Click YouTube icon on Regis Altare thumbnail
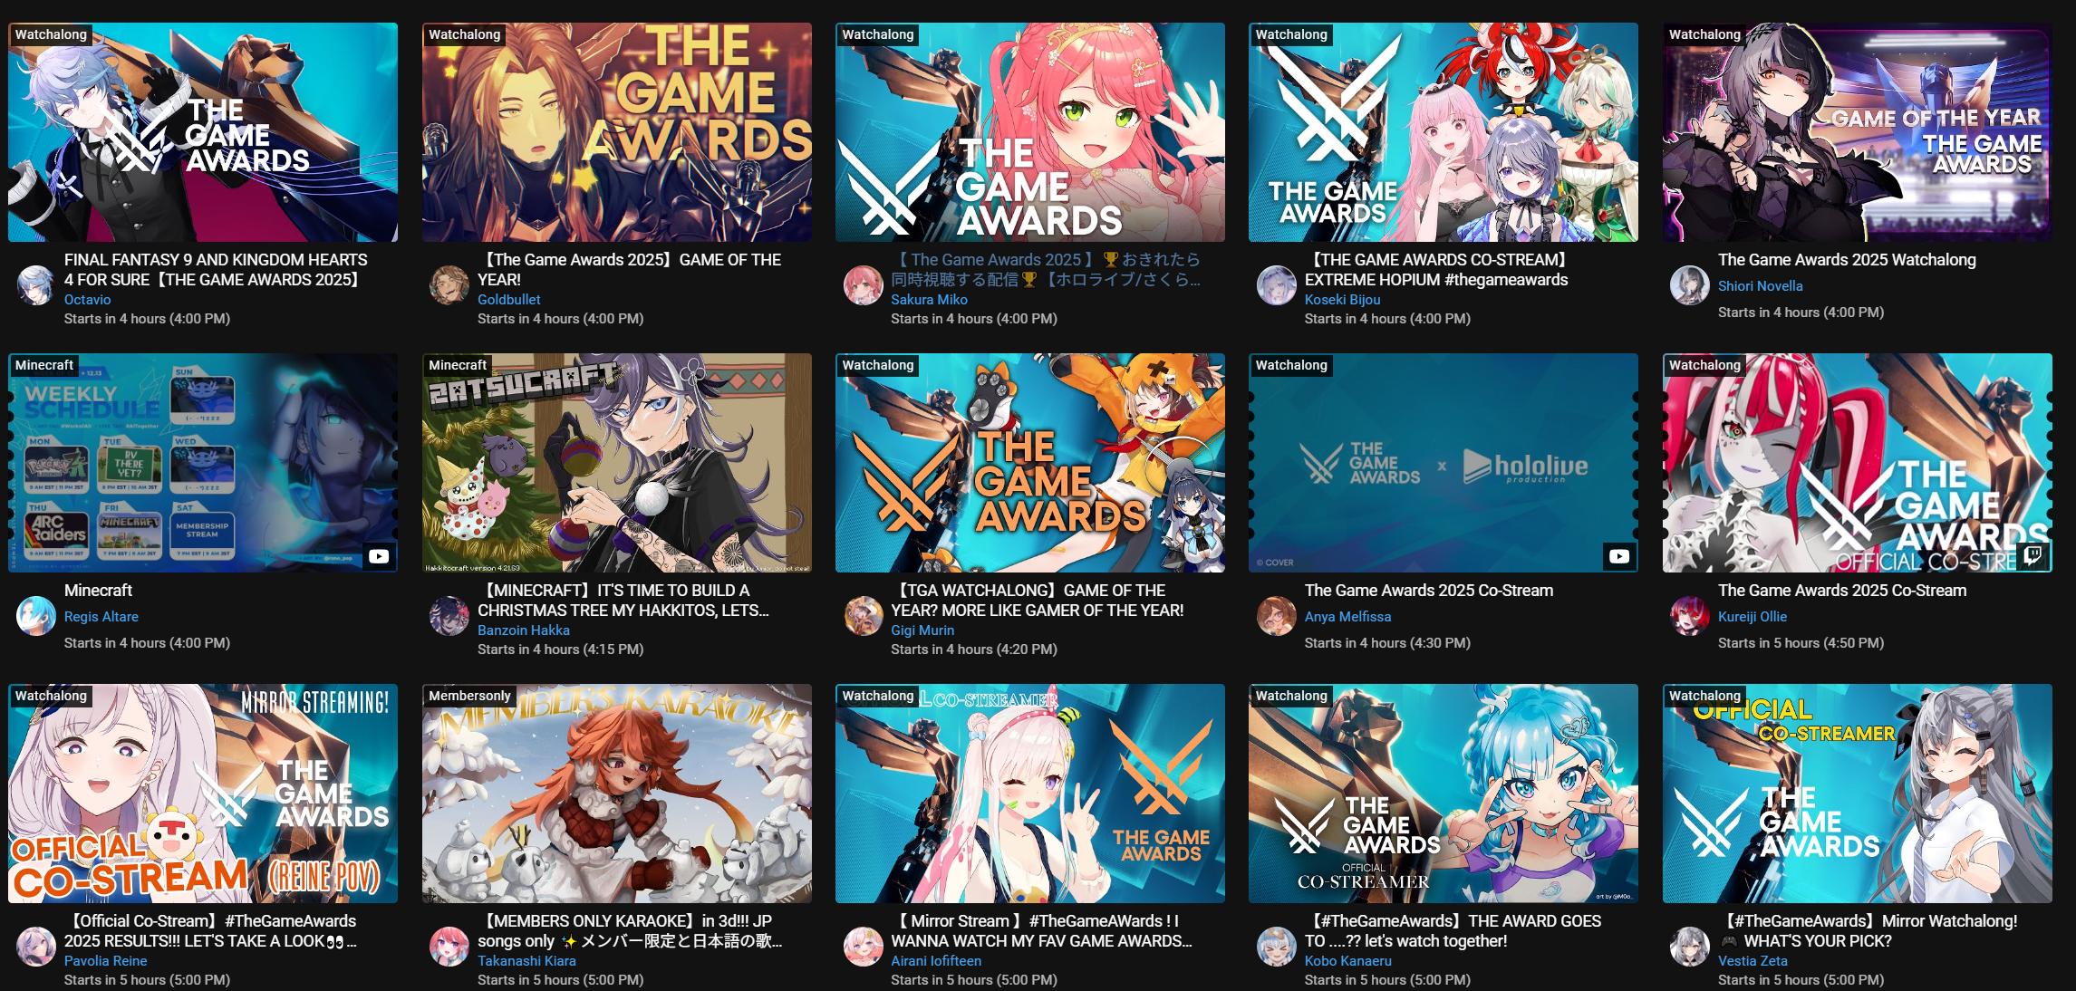The image size is (2076, 991). pyautogui.click(x=379, y=556)
